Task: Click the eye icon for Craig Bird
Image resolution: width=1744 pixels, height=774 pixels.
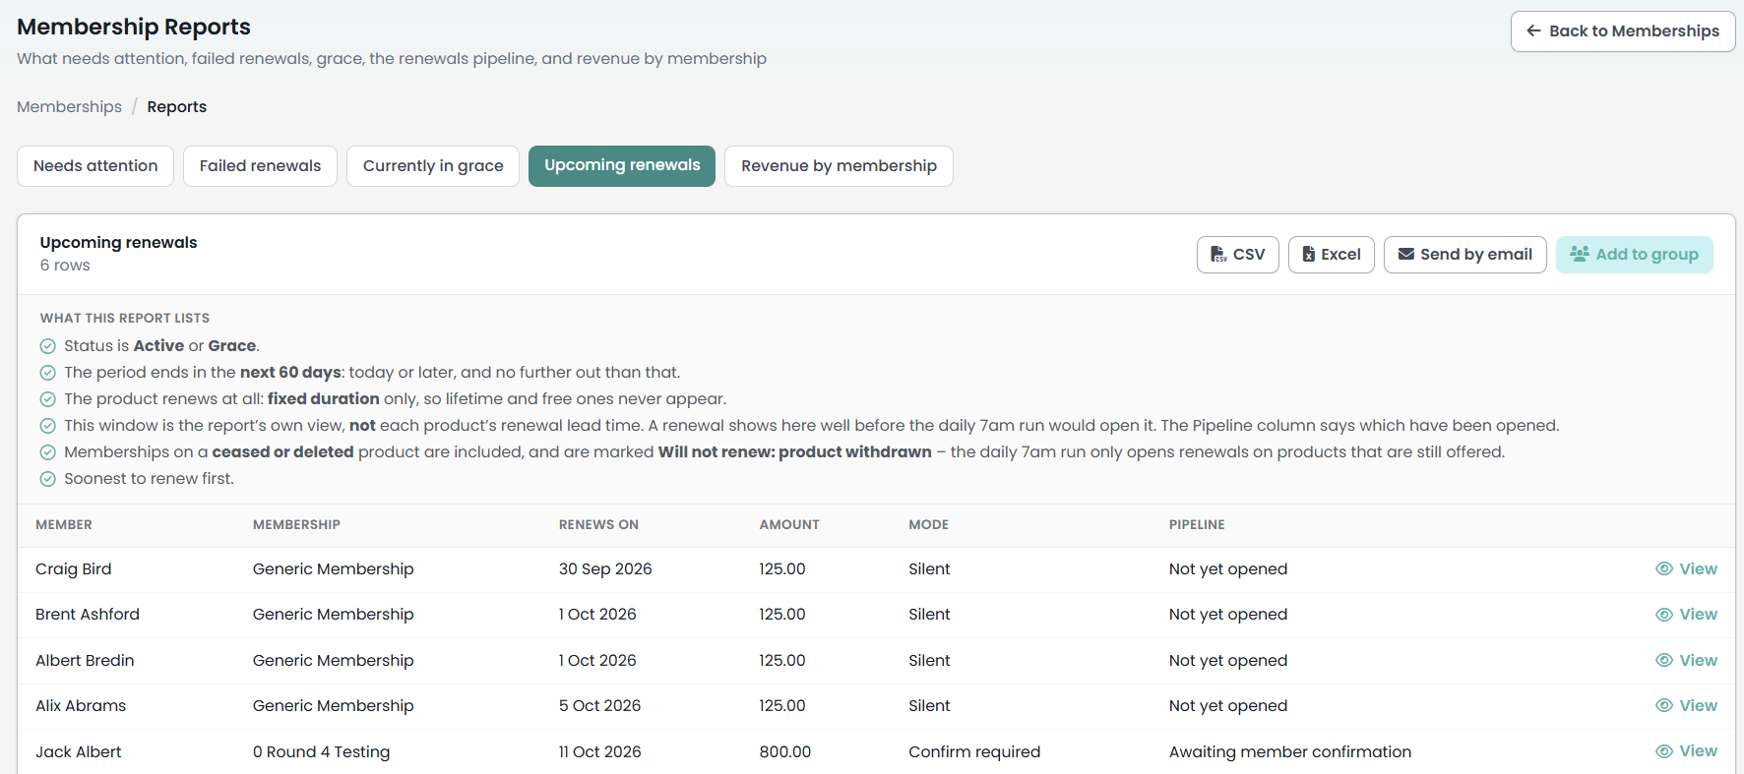Action: [x=1664, y=569]
